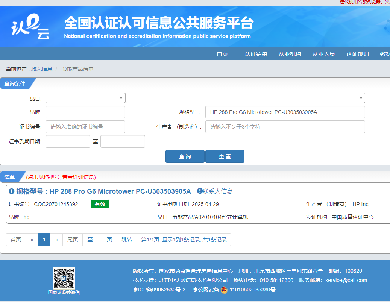Click the expiry date 2025-04-29 text
The image size is (390, 302).
(205, 204)
